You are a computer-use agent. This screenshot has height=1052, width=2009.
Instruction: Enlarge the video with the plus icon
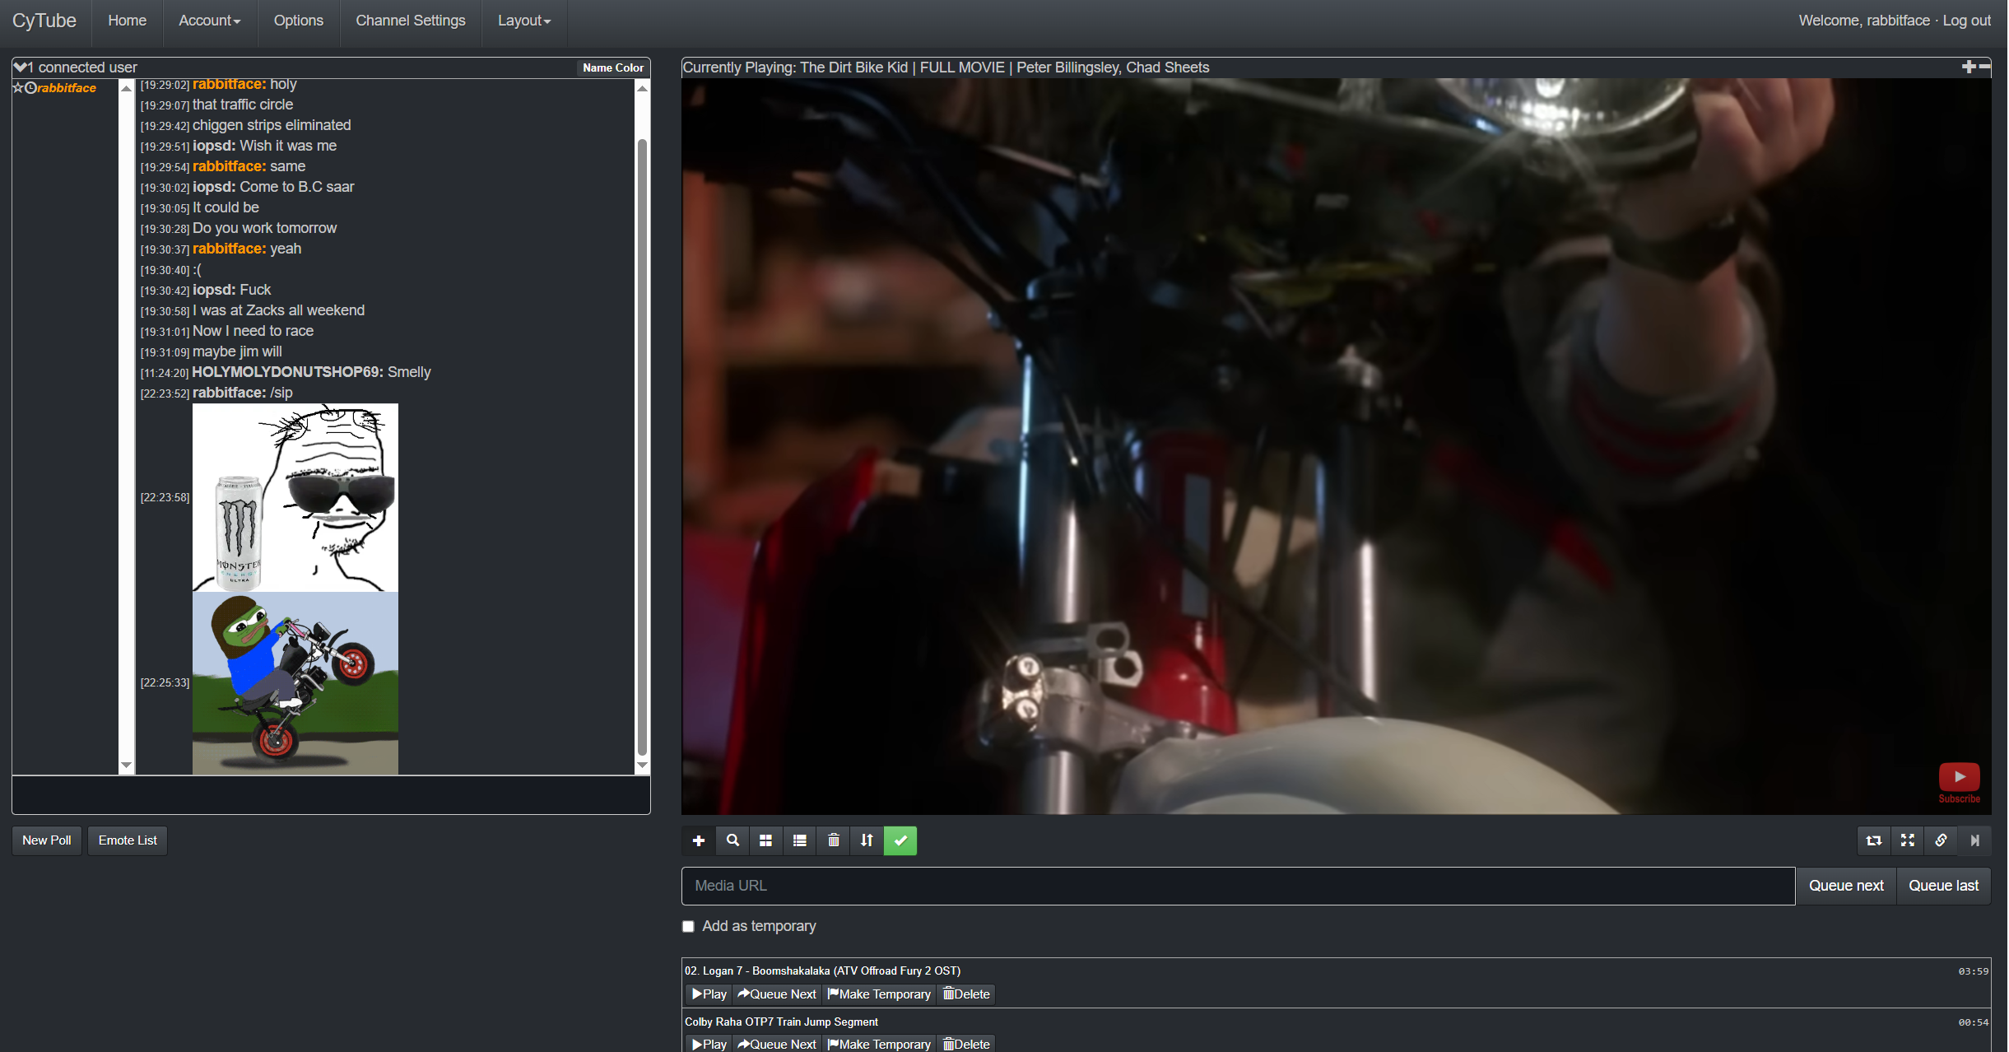click(1969, 67)
